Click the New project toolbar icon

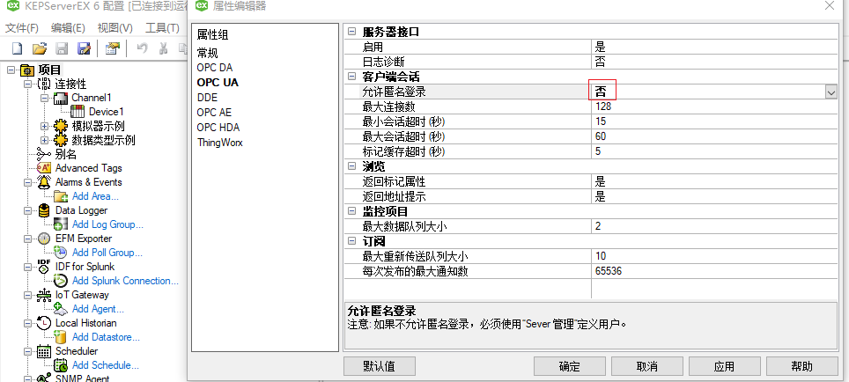18,49
